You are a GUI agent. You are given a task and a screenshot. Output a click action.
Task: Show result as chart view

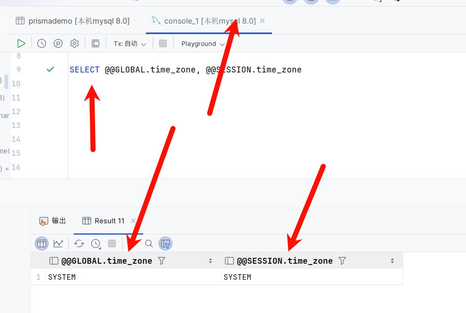(x=58, y=243)
